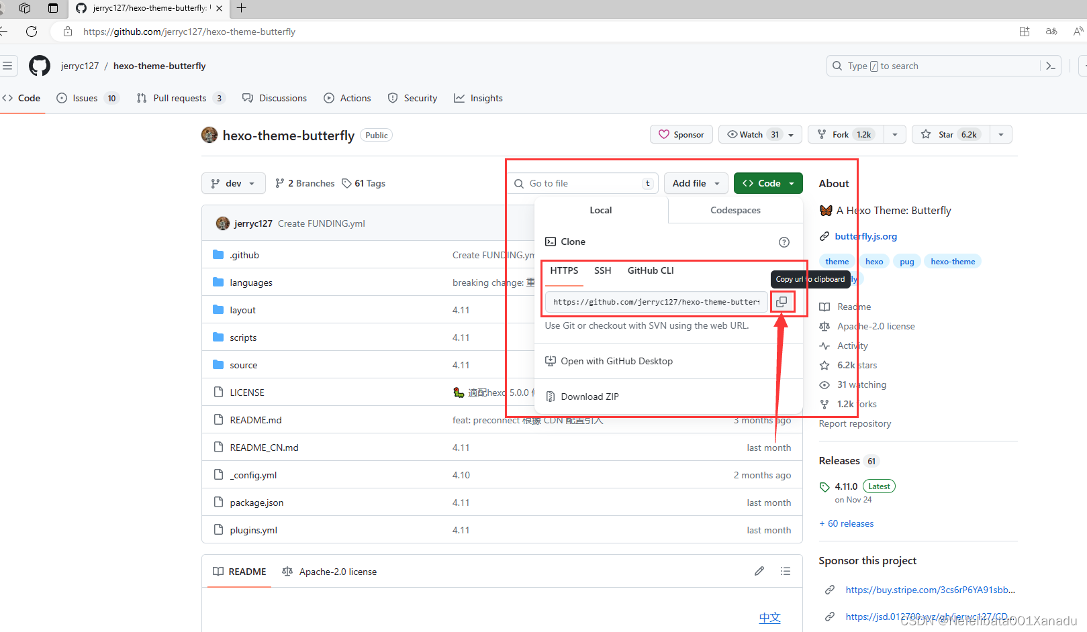1087x632 pixels.
Task: Select the HTTPS clone option
Action: [564, 270]
